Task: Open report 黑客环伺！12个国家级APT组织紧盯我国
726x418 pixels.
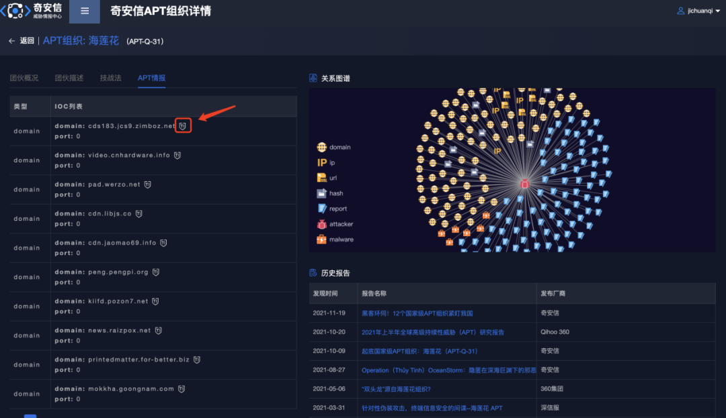Action: pos(417,313)
